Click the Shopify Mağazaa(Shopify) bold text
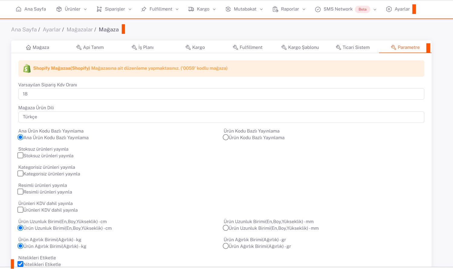Image resolution: width=453 pixels, height=269 pixels. 62,68
